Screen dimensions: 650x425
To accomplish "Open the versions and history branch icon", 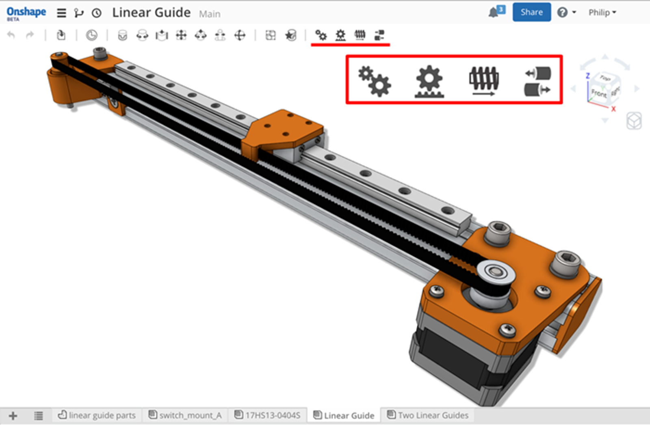I will 78,13.
